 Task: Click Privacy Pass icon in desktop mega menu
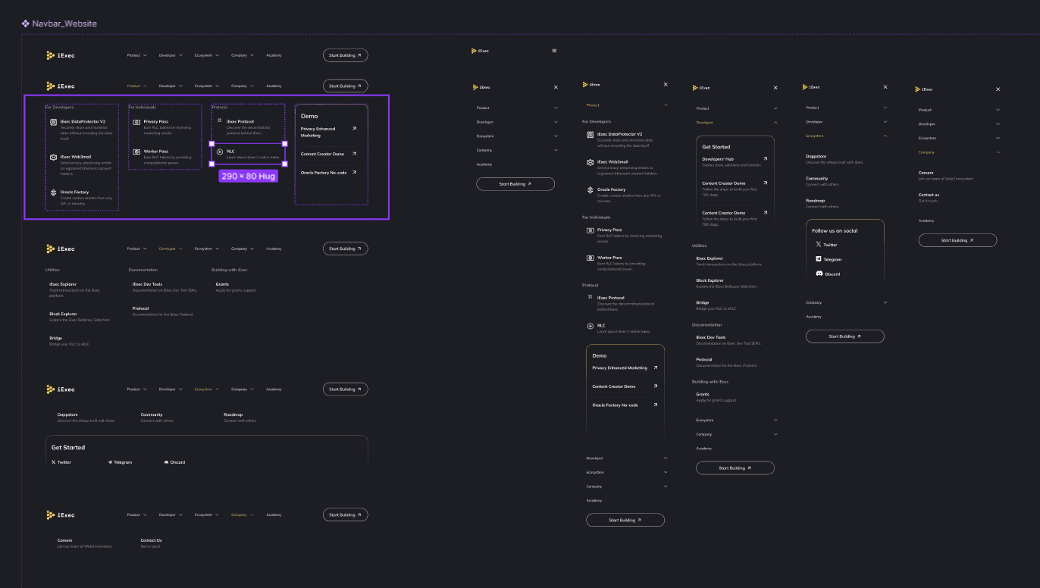tap(136, 121)
